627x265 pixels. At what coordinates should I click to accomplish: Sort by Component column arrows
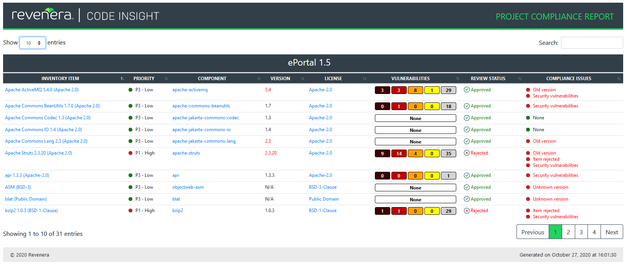[x=259, y=79]
